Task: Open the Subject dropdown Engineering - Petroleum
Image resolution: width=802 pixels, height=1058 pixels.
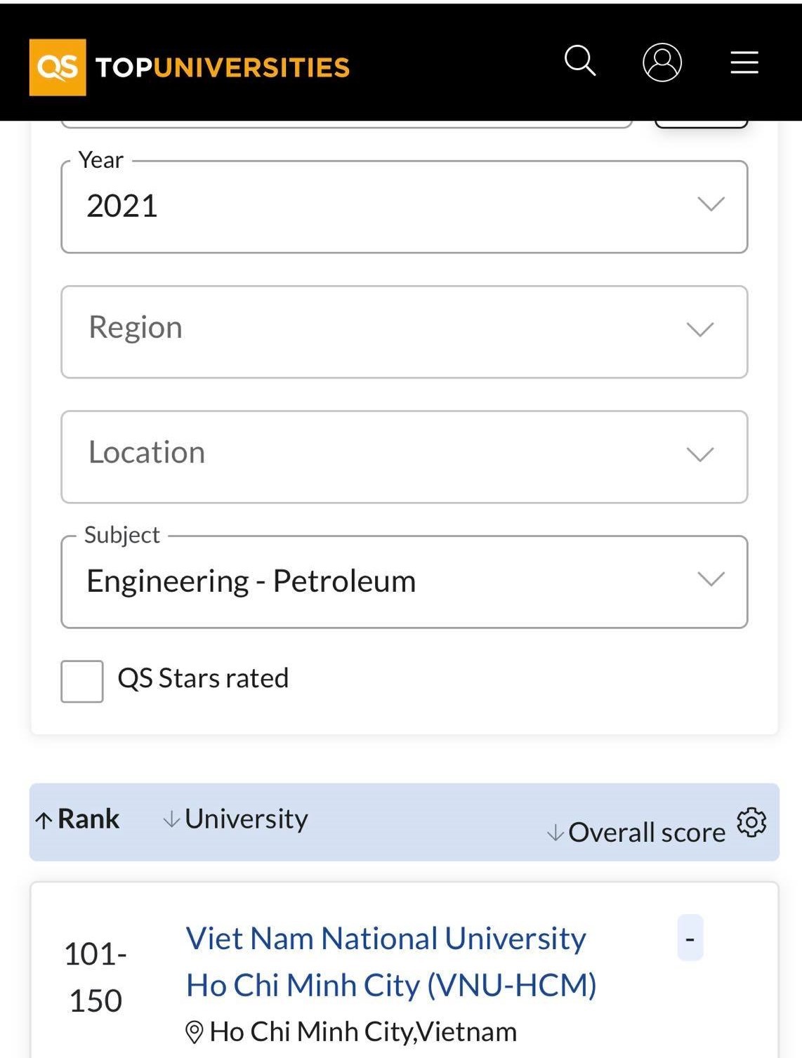Action: coord(404,582)
